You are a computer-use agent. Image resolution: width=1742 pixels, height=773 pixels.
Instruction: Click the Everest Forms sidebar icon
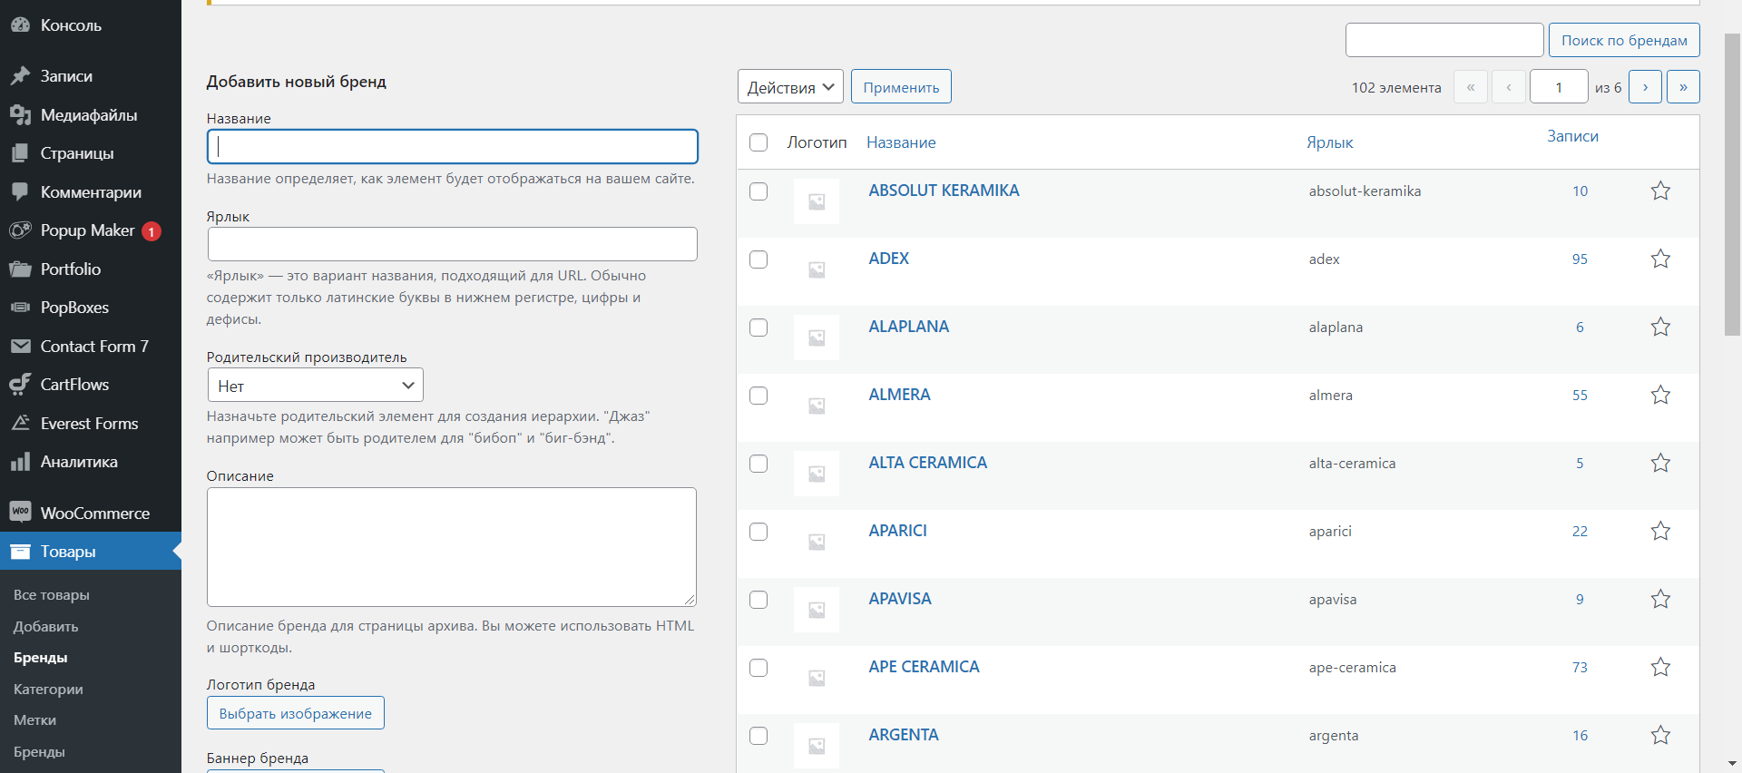click(x=20, y=423)
